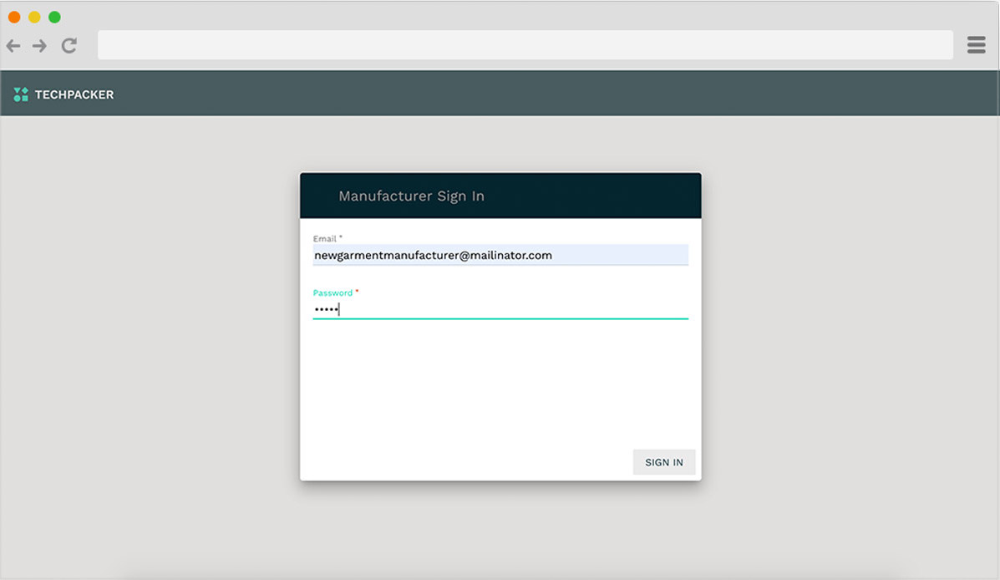Click the SIGN IN button
The height and width of the screenshot is (580, 1000).
click(663, 461)
